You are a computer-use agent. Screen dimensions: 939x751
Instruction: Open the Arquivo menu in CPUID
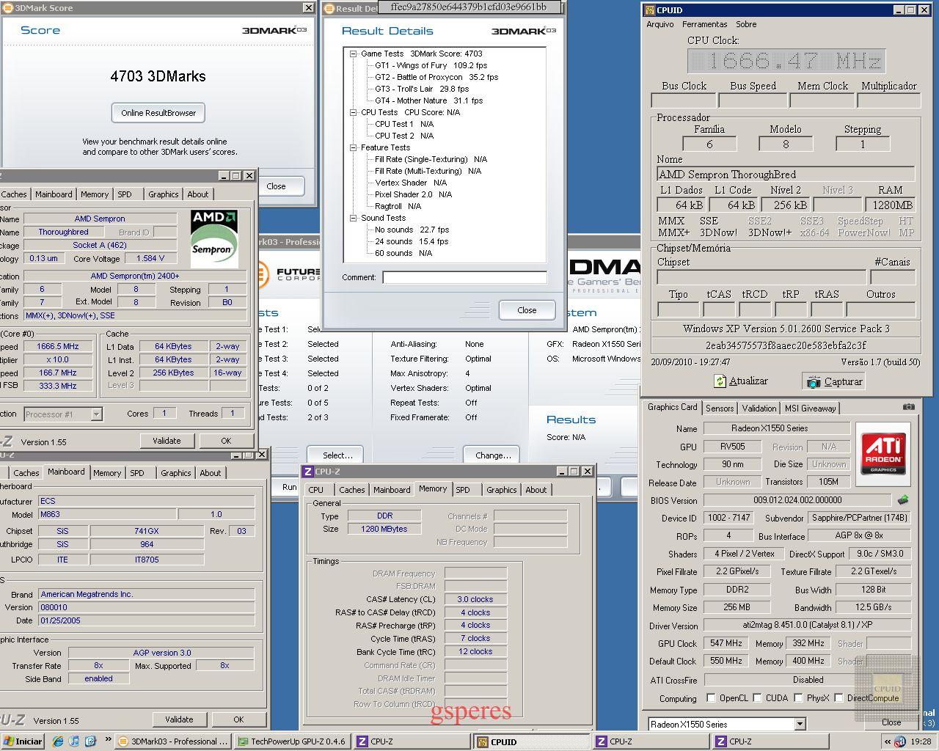tap(660, 24)
